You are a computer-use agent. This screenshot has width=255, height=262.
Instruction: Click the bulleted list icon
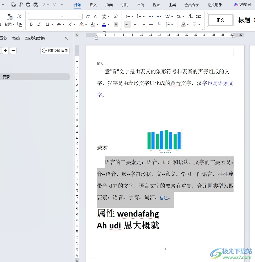point(128,16)
